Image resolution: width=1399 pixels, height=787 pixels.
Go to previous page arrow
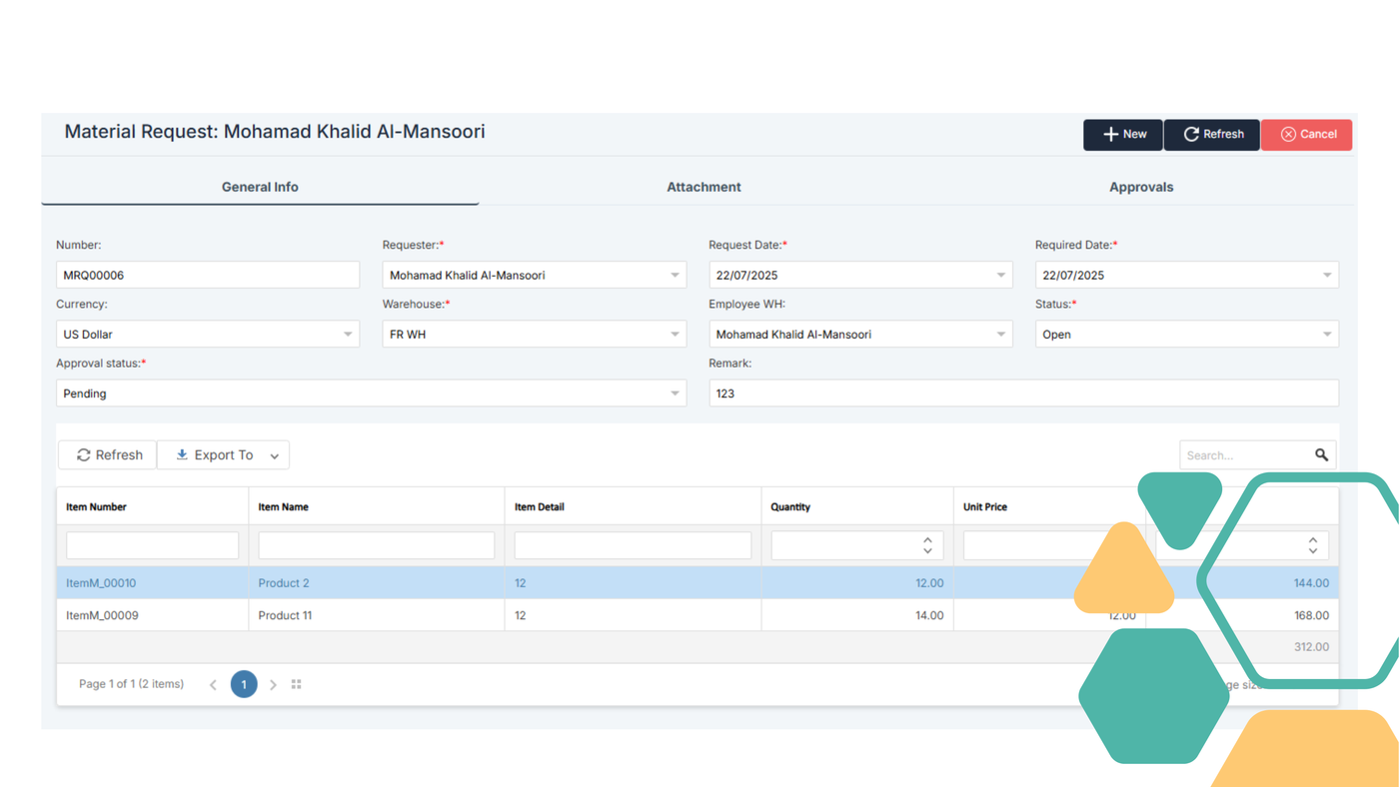pos(213,685)
